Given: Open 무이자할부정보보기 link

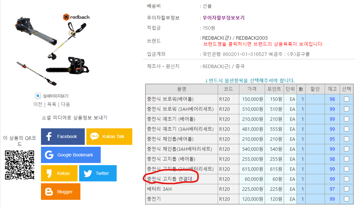Looking at the screenshot, I should tap(223, 18).
